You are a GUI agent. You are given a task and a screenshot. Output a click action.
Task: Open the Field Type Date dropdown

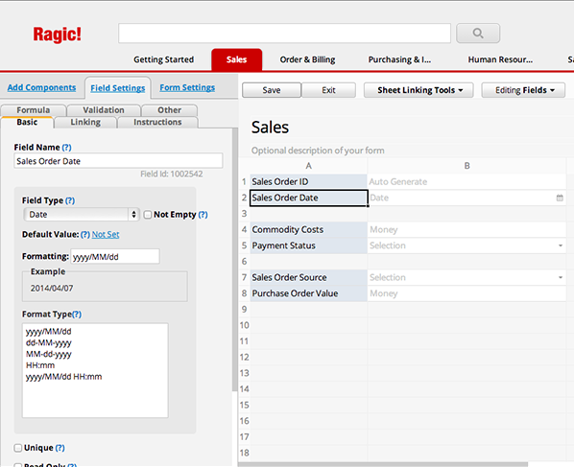point(82,214)
